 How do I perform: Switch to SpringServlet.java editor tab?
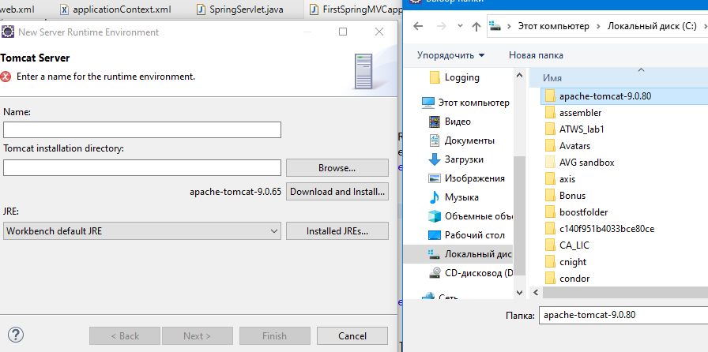click(240, 9)
